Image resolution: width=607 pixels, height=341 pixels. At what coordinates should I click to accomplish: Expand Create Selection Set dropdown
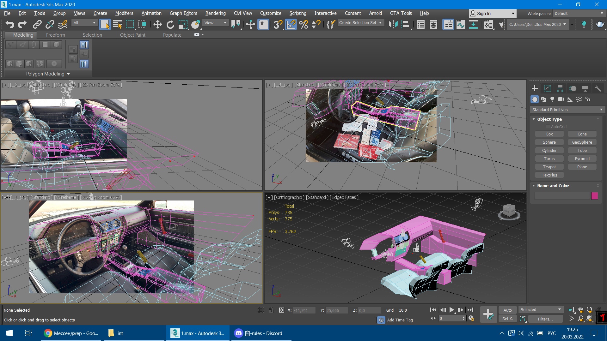[380, 23]
